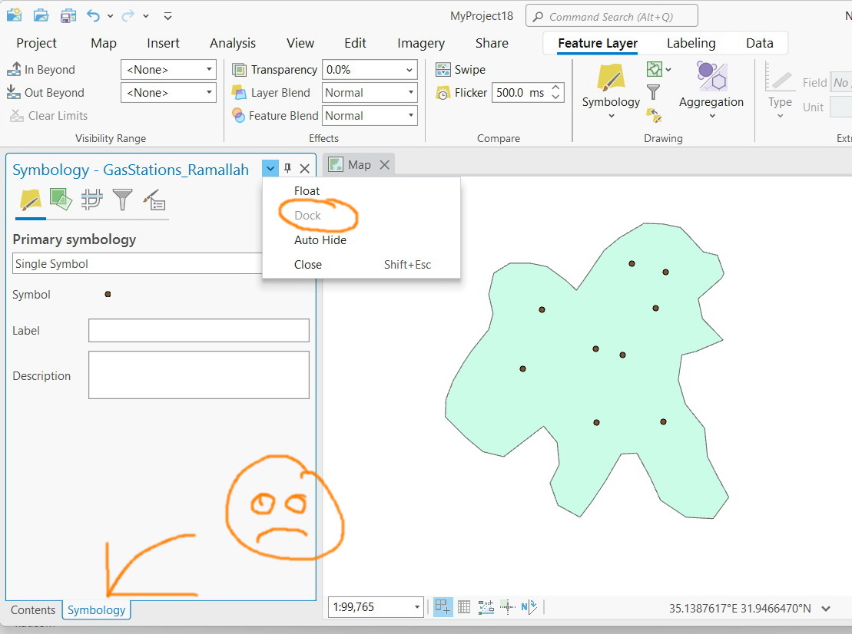The width and height of the screenshot is (852, 634).
Task: Click into the Label text field
Action: click(199, 331)
